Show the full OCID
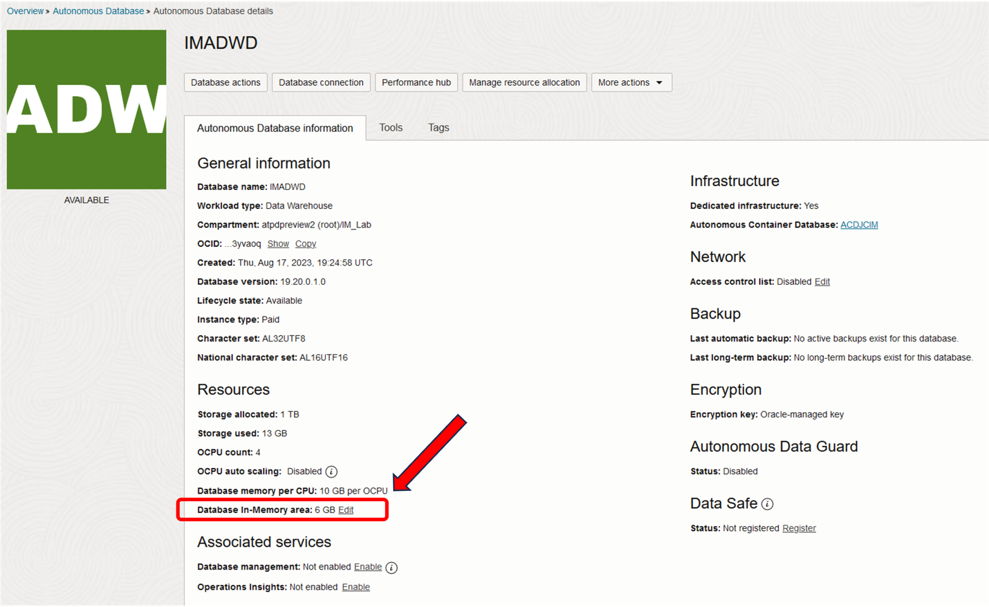The image size is (989, 607). click(x=278, y=244)
